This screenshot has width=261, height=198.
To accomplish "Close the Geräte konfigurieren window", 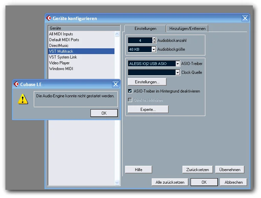I will click(245, 18).
